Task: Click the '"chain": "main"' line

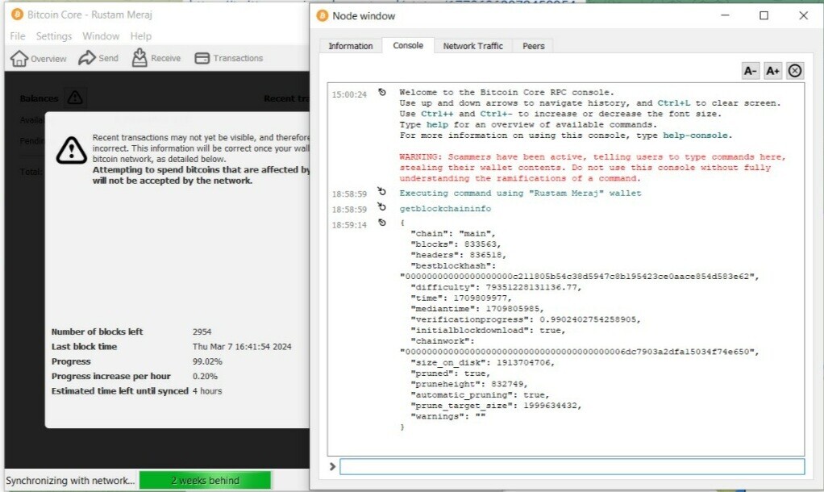Action: [x=453, y=233]
